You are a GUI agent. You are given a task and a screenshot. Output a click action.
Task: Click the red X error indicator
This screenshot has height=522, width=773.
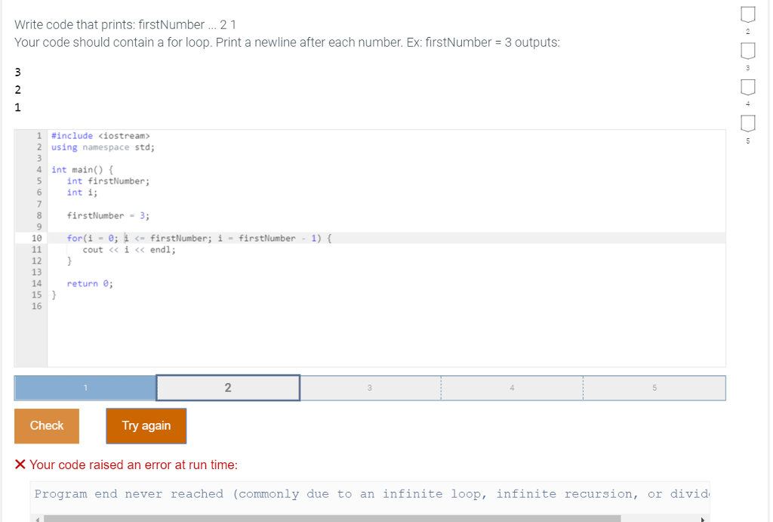tap(19, 465)
